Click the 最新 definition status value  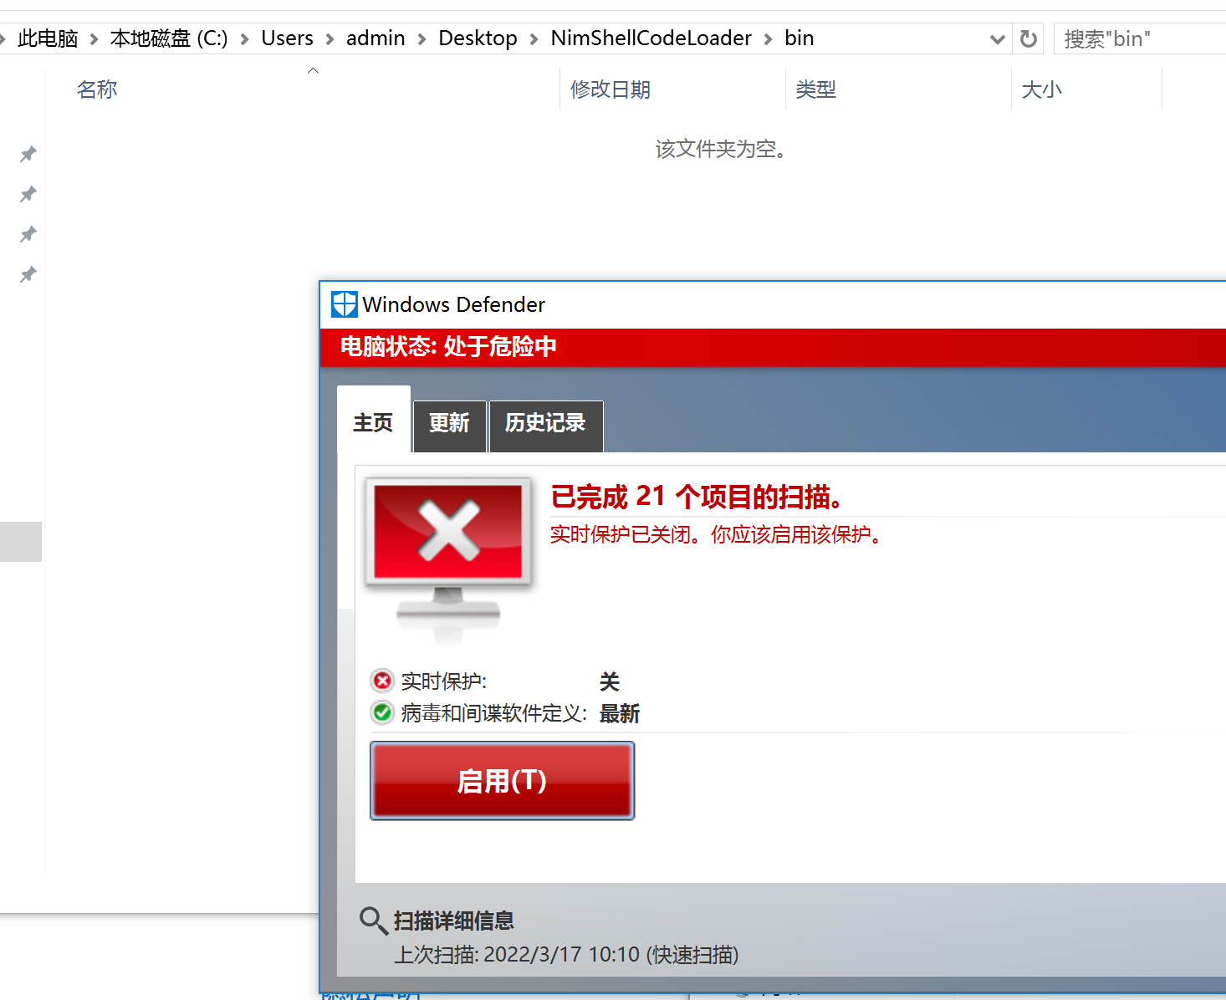point(620,713)
